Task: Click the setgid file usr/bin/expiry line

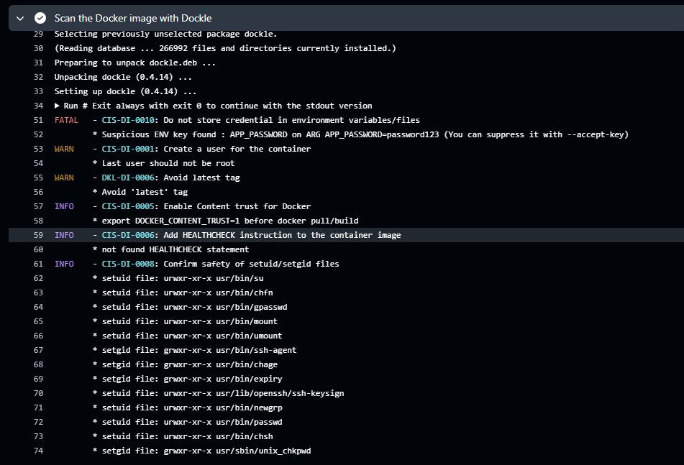Action: [188, 379]
